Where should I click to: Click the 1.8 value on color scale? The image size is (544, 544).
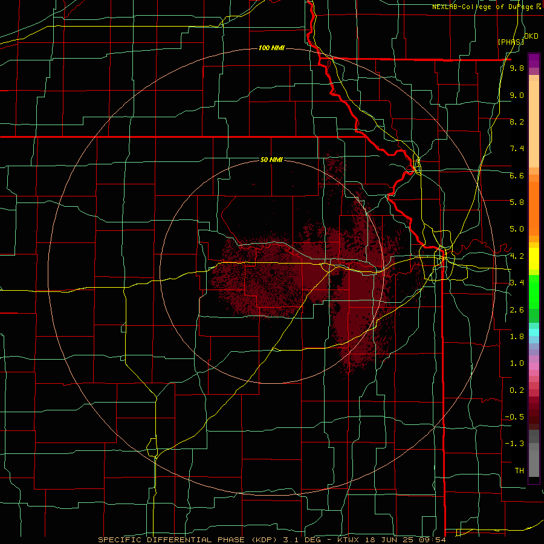[517, 336]
